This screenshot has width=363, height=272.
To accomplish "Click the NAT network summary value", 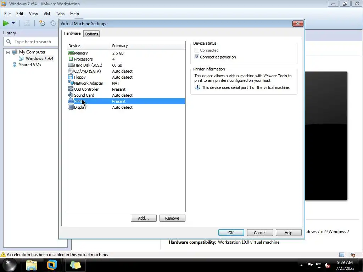I will [116, 83].
